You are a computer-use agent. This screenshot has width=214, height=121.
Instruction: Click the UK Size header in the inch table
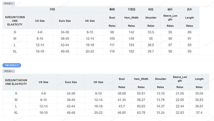click(98, 82)
